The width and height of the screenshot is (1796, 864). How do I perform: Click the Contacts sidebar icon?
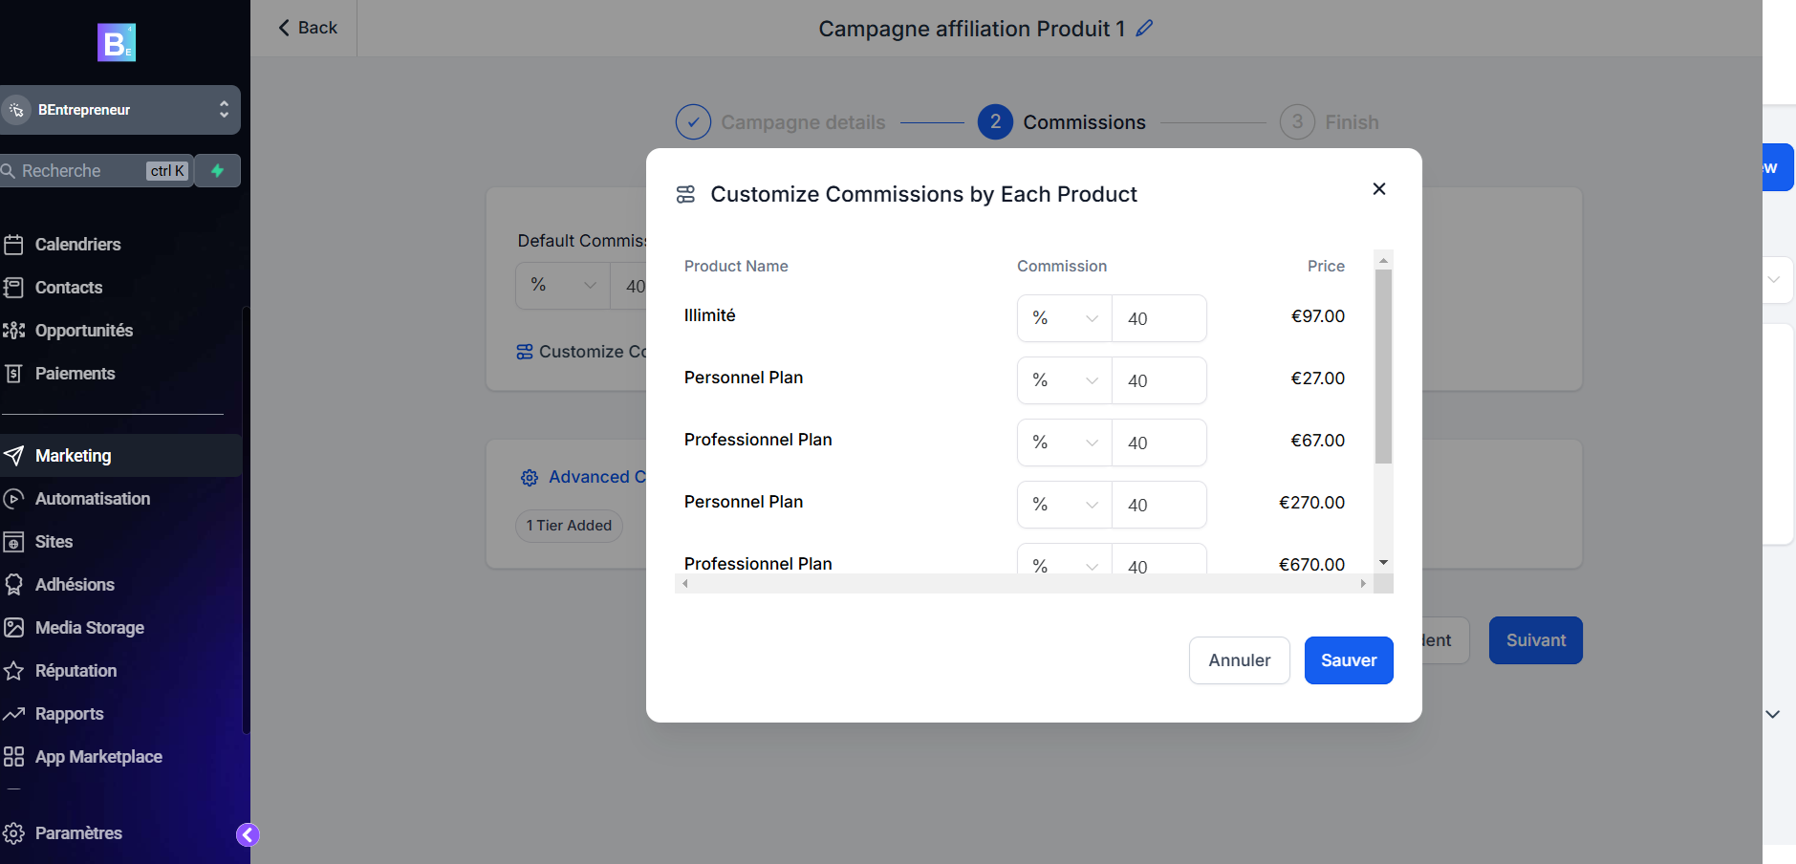tap(13, 288)
